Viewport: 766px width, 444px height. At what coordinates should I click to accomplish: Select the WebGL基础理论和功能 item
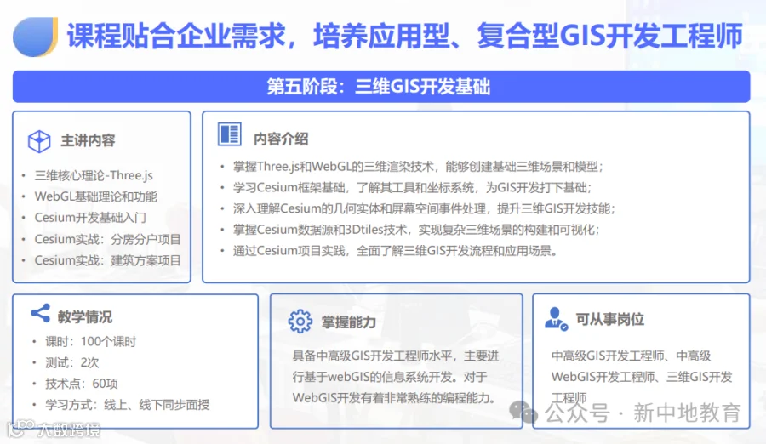tap(95, 196)
